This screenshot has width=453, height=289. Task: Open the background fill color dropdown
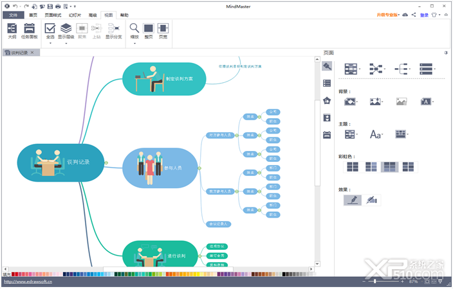(351, 101)
